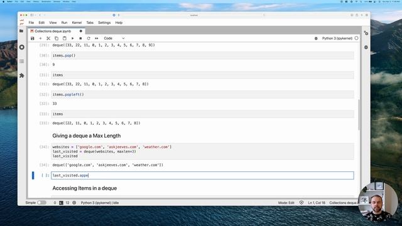
Task: Enable debugger via toolbar bug icon
Action: coord(316,38)
